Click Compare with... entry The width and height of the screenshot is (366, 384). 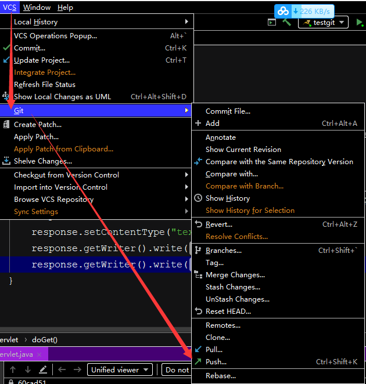[278, 174]
